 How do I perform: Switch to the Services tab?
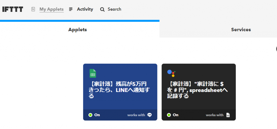click(x=241, y=29)
